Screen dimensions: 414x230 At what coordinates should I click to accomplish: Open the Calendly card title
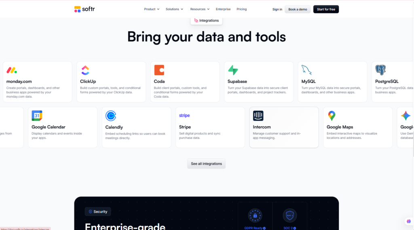coord(114,127)
